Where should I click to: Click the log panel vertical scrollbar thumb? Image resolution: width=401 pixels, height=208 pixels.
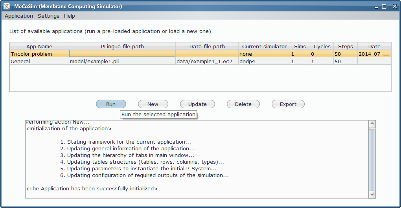(372, 160)
